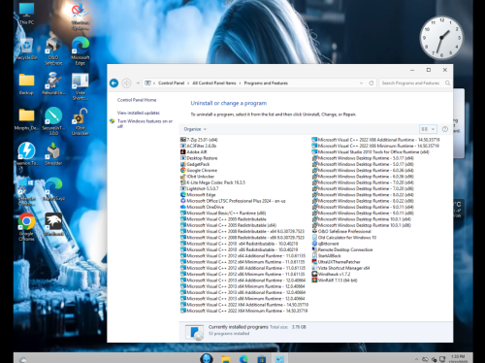Viewport: 485px width, 363px height.
Task: Open Microsoft Edge from the taskbar
Action: pos(243,359)
